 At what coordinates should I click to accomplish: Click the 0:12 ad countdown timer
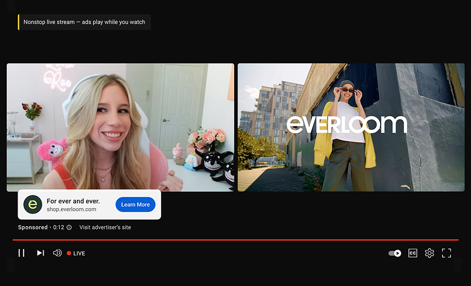pyautogui.click(x=59, y=227)
